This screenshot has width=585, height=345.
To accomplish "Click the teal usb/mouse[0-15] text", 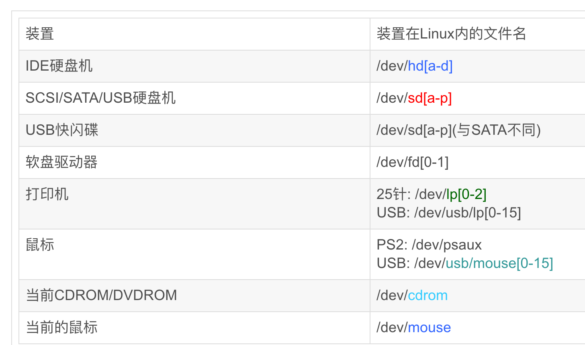I will (499, 263).
